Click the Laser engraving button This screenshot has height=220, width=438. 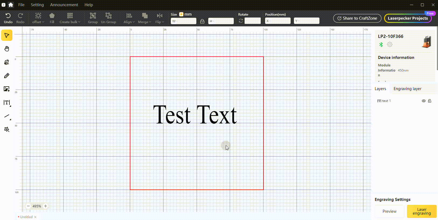422,211
